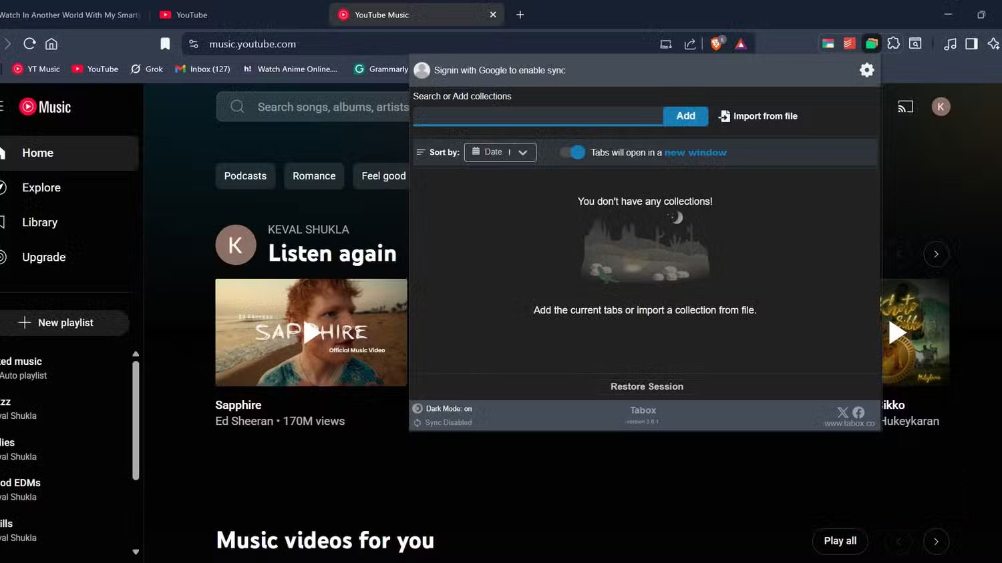
Task: Open Tabox settings via the gear icon
Action: 866,69
